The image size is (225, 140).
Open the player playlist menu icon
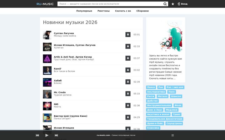point(172,135)
